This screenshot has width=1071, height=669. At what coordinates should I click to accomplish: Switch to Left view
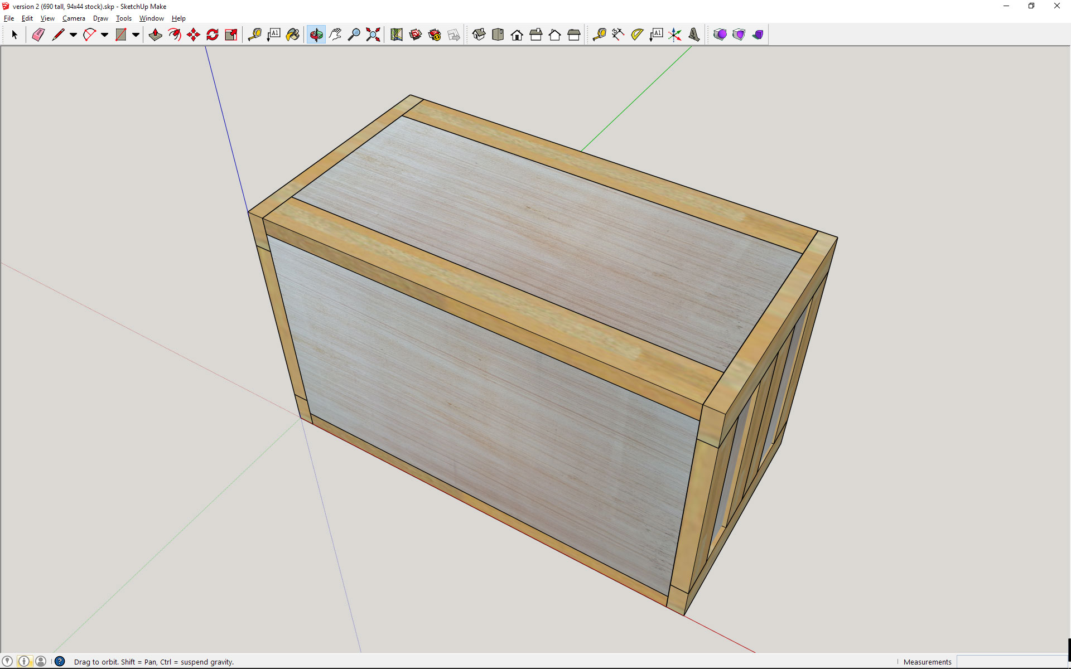point(574,35)
